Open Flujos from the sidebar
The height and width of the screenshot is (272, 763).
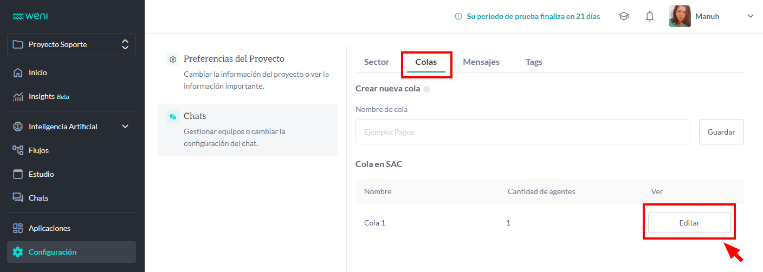(x=38, y=150)
